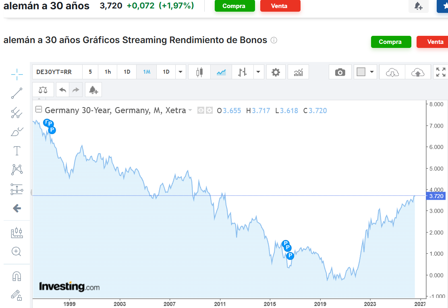Viewport: 448px width, 308px height.
Task: Collapse the Germany 30-Year legend
Action: pos(39,110)
